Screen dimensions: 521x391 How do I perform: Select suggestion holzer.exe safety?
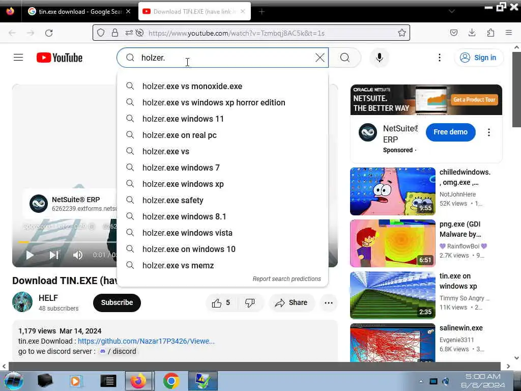pyautogui.click(x=223, y=200)
